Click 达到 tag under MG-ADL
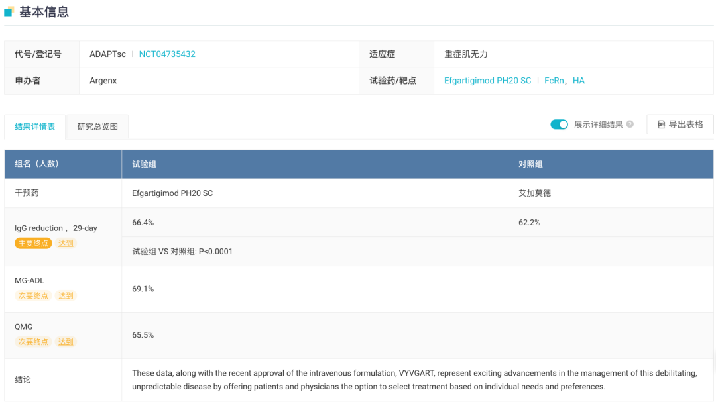The image size is (716, 404). pyautogui.click(x=66, y=295)
